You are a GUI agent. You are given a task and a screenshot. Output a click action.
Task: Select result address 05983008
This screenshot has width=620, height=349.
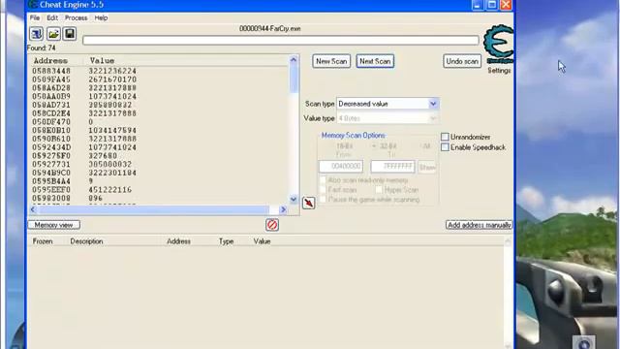pos(51,198)
